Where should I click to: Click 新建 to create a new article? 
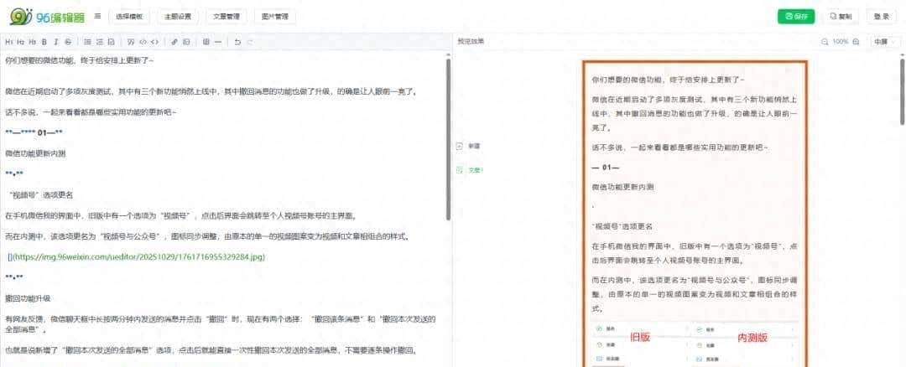(469, 147)
